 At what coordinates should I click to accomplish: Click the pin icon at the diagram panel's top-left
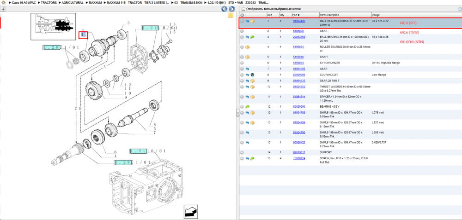pyautogui.click(x=4, y=9)
